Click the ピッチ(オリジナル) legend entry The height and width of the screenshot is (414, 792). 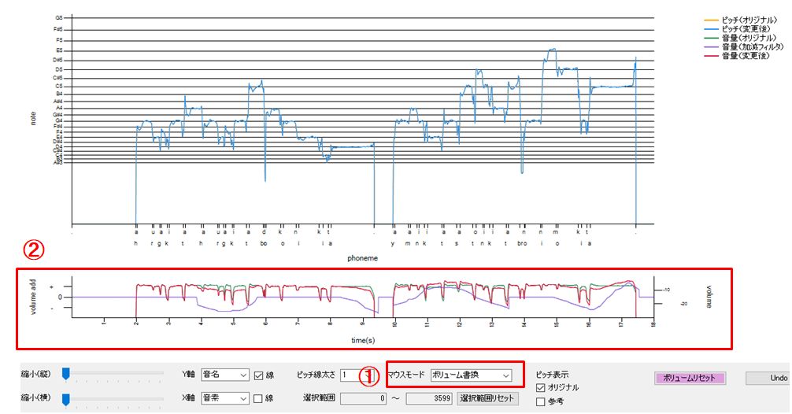pos(740,19)
